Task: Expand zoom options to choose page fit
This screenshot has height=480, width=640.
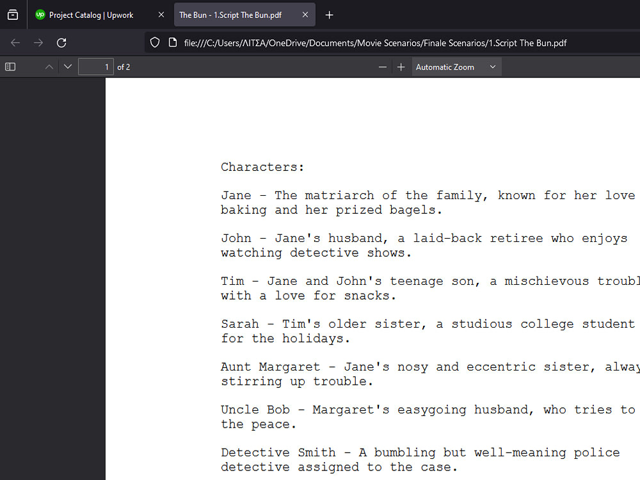Action: pos(492,66)
